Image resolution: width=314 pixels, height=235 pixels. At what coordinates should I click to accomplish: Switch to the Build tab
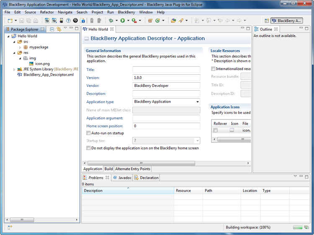click(x=108, y=169)
